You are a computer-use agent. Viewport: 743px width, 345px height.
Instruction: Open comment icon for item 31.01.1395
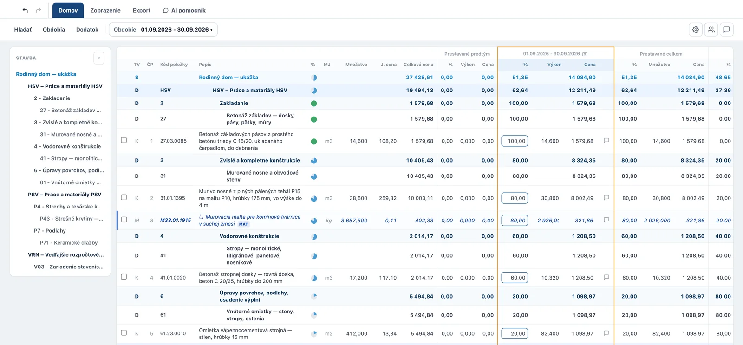(x=606, y=198)
